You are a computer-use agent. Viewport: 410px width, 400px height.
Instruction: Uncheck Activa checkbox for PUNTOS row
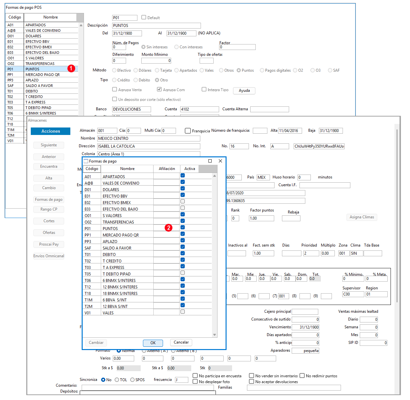coord(183,227)
